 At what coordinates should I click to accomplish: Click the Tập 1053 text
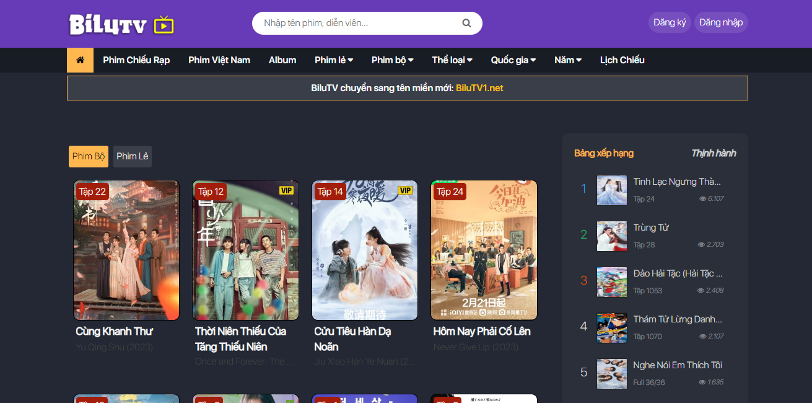pos(648,291)
